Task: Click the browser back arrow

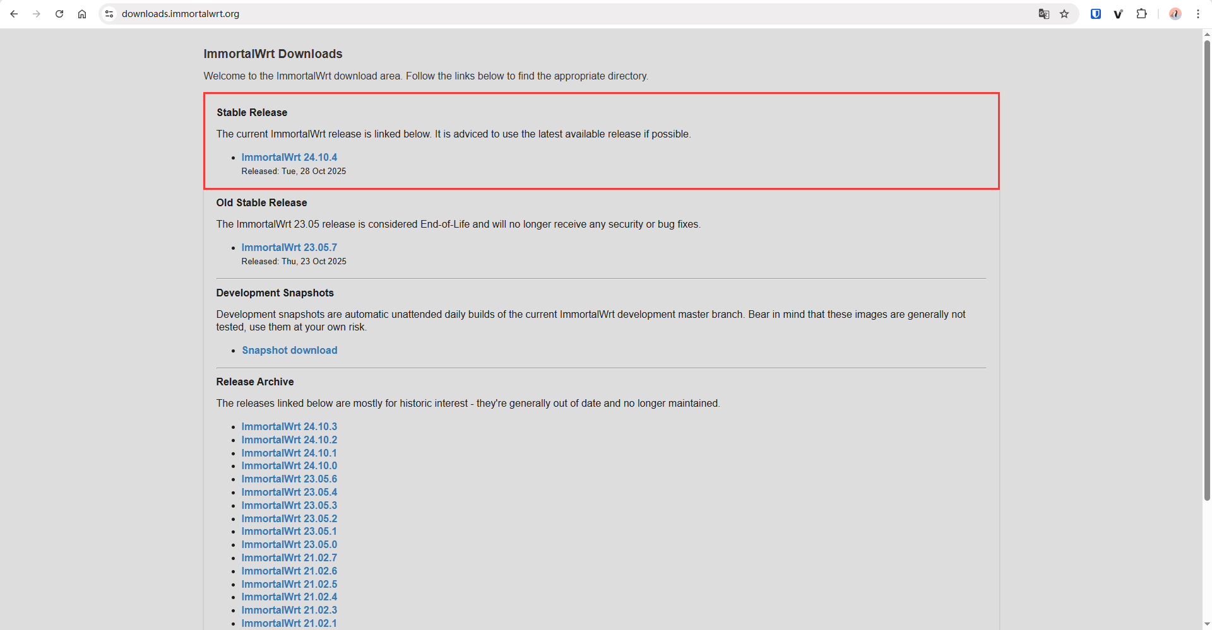Action: pyautogui.click(x=14, y=14)
